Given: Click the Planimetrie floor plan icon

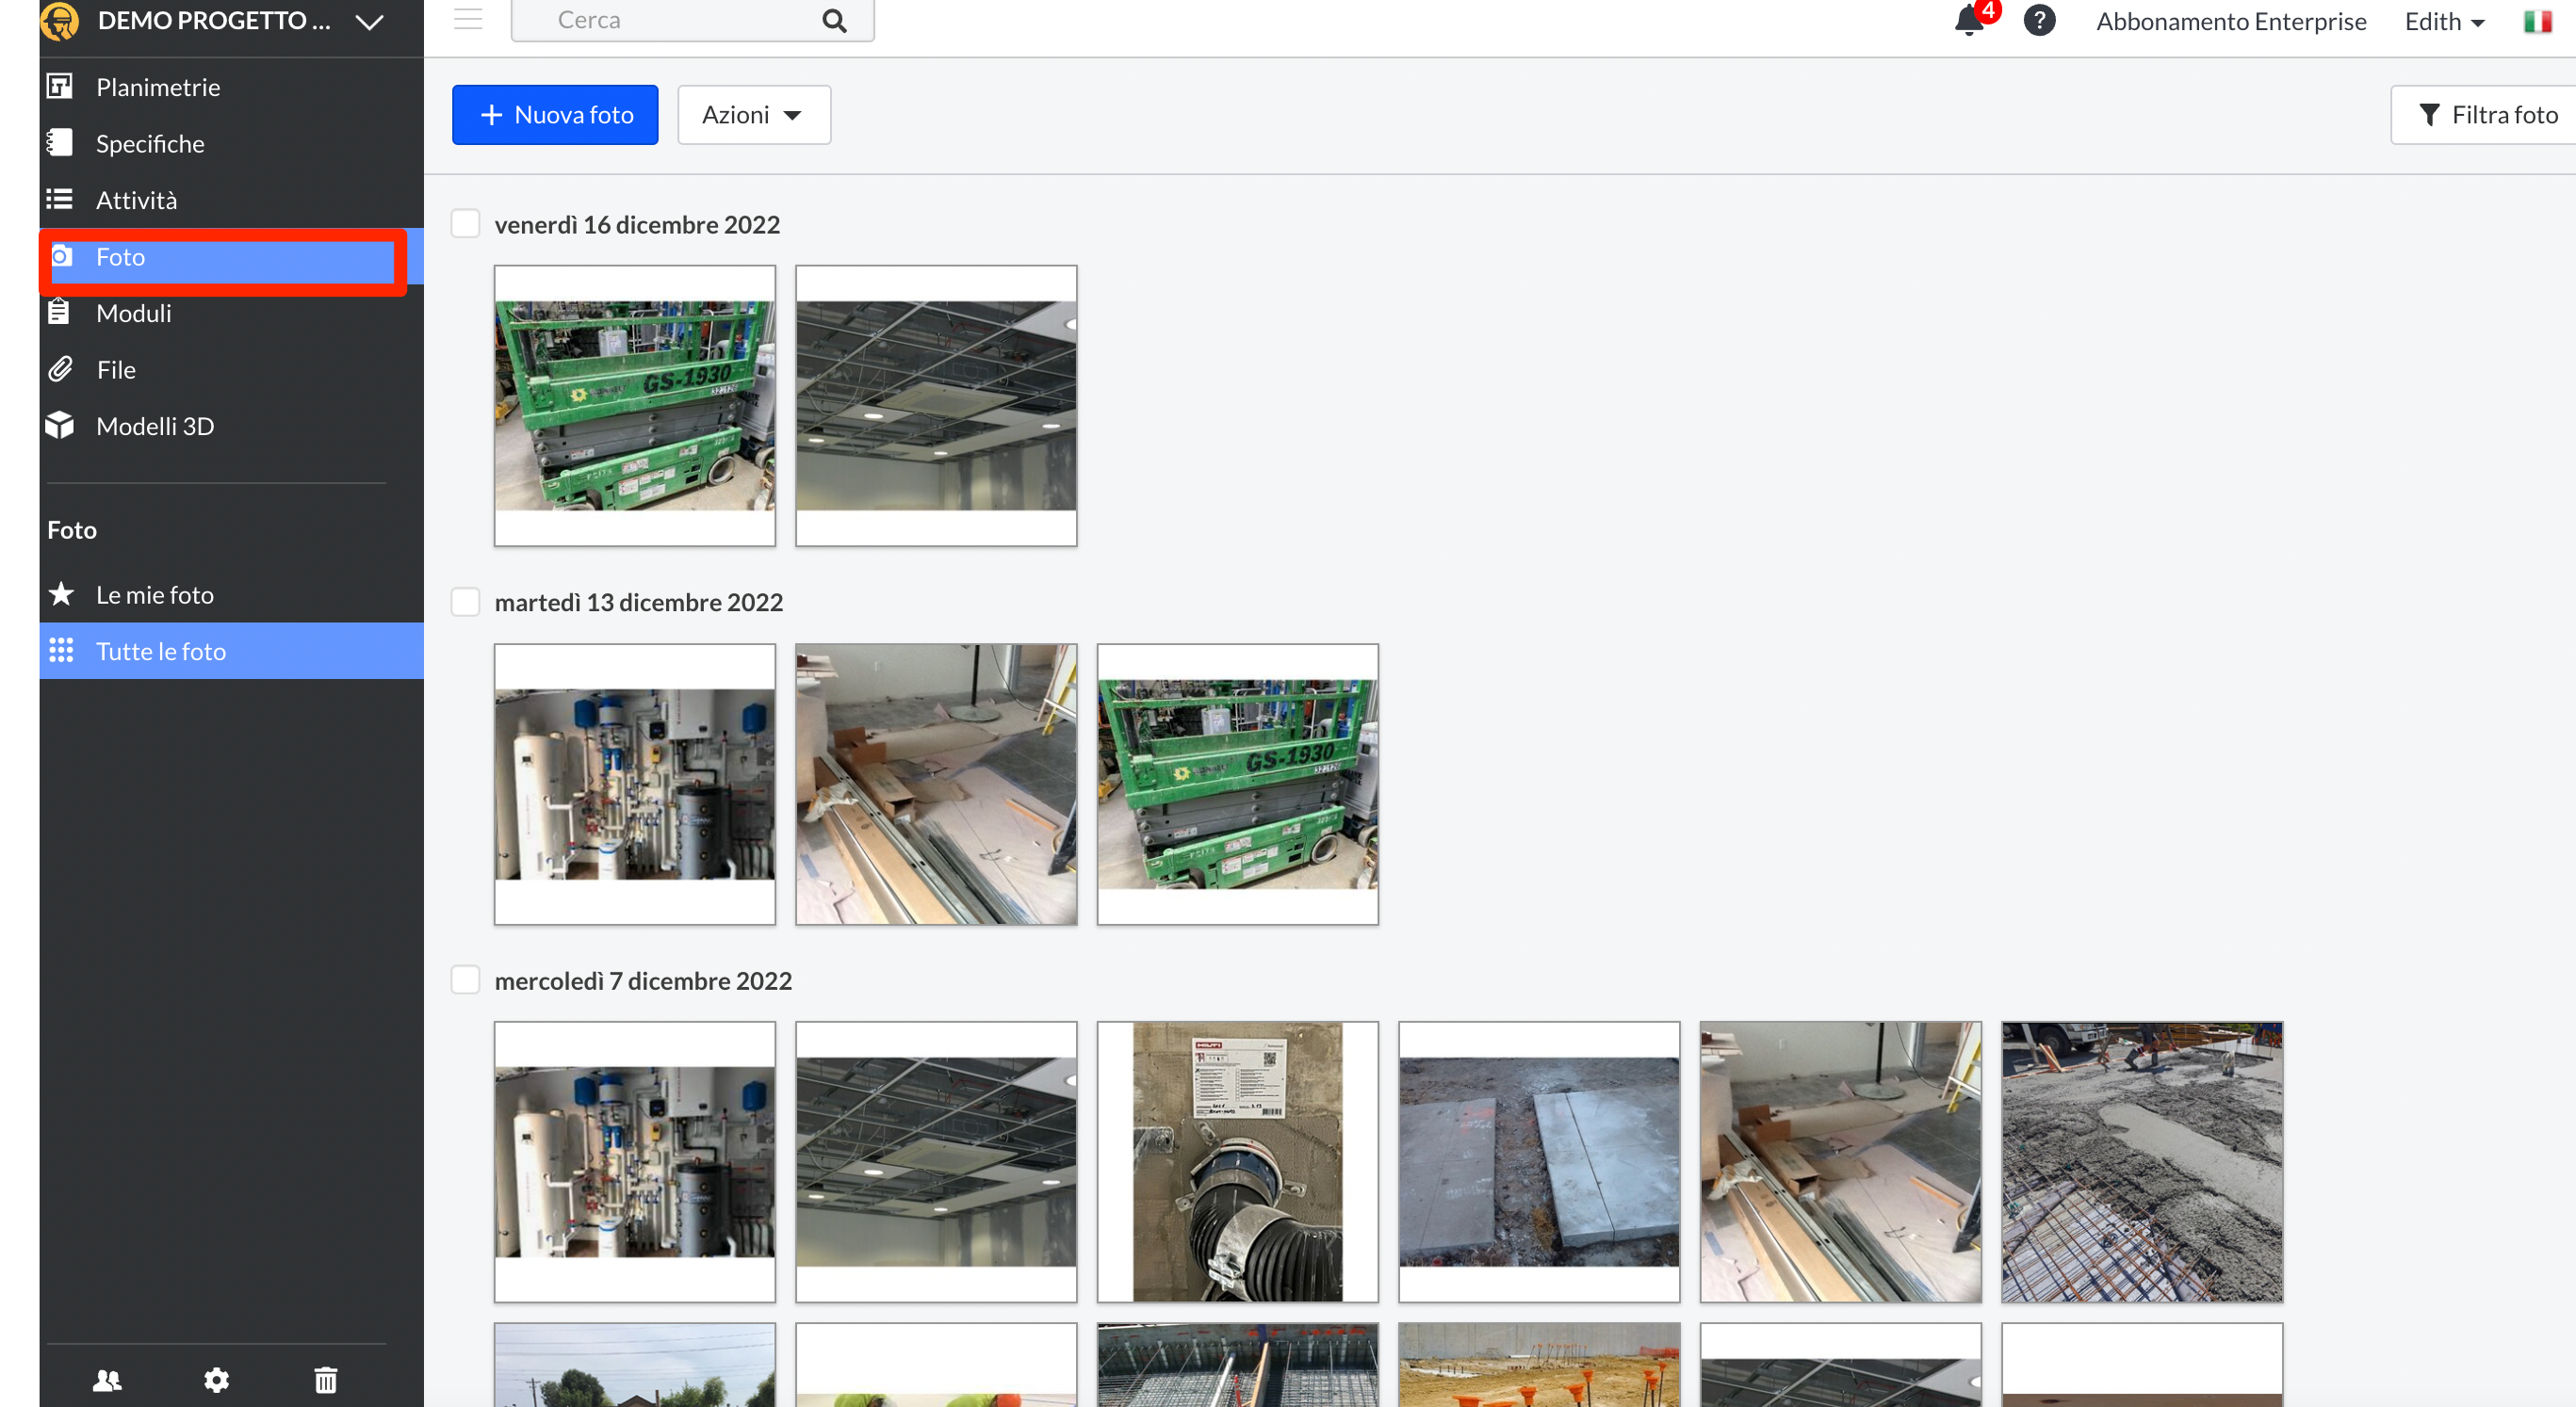Looking at the screenshot, I should [60, 87].
